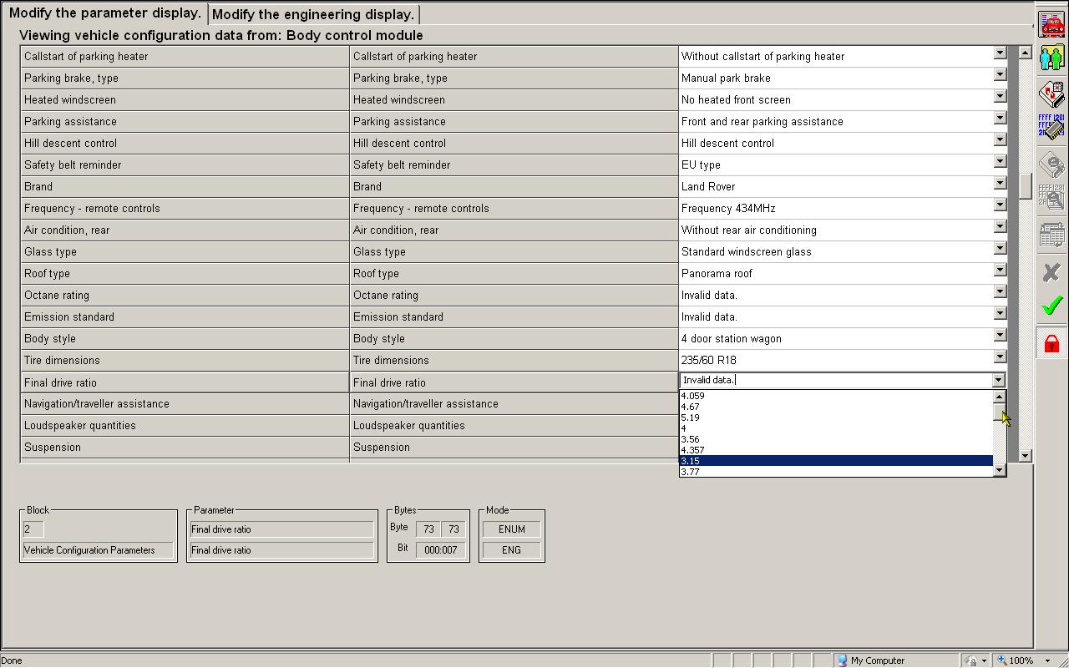Expand the Parking brake type dropdown arrow
Image resolution: width=1069 pixels, height=668 pixels.
[x=999, y=74]
